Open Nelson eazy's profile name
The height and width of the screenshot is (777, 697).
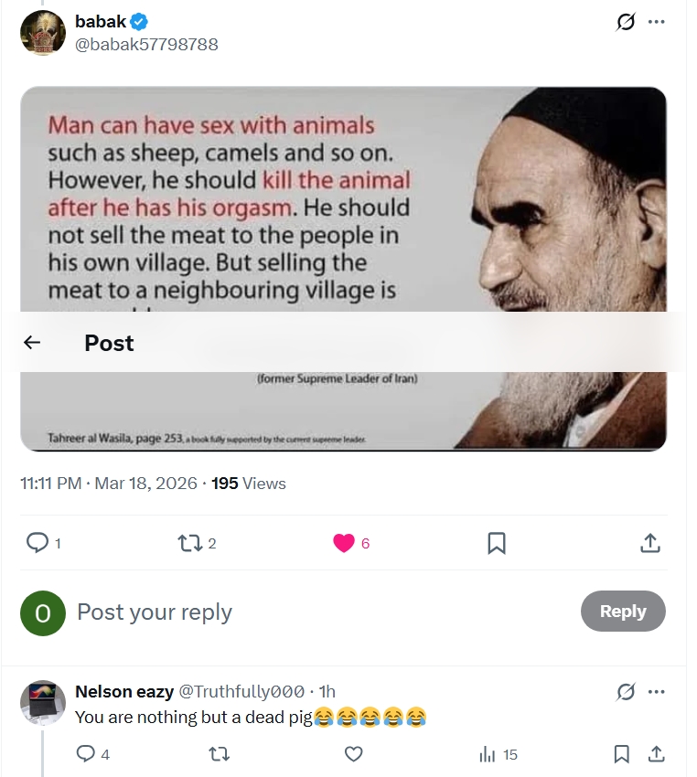click(124, 691)
